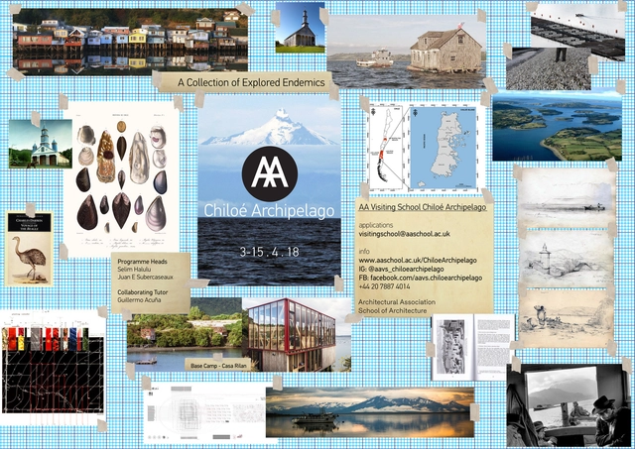Click the visitingschool@aaschool.ac.uk email address
This screenshot has height=449, width=635.
click(404, 234)
